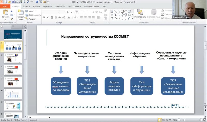Screen dimensions: 207x122
Task: Open the Файл menu button
Action: coord(5,6)
